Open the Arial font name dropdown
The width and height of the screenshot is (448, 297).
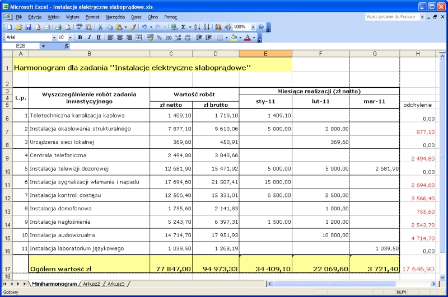(x=54, y=37)
